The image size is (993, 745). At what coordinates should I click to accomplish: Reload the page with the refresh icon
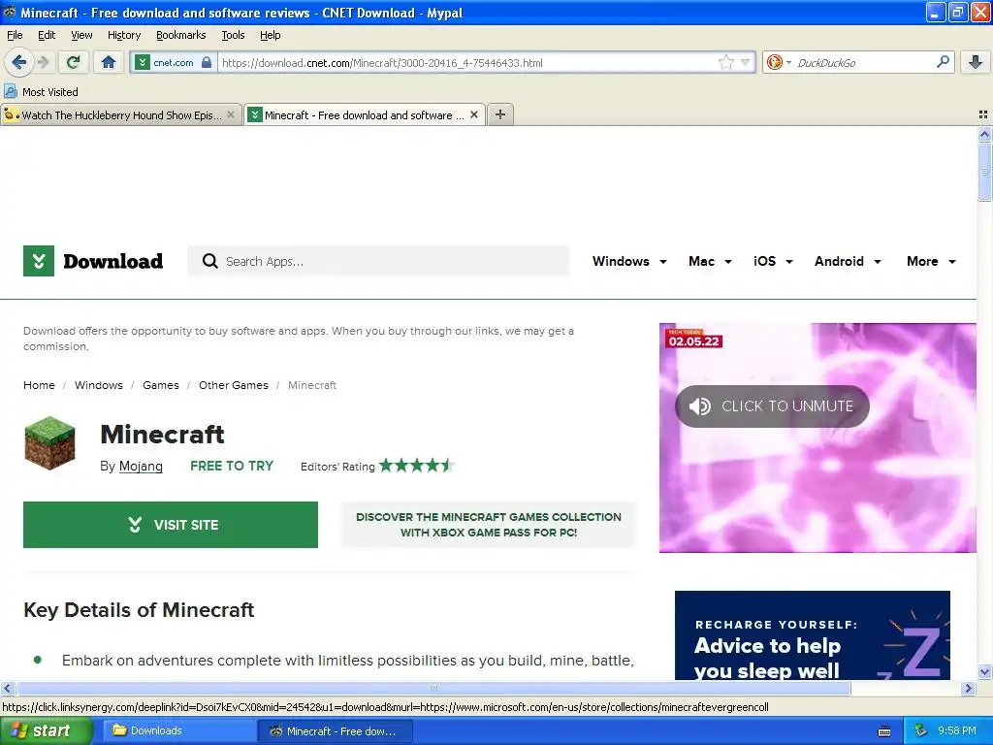[x=74, y=62]
